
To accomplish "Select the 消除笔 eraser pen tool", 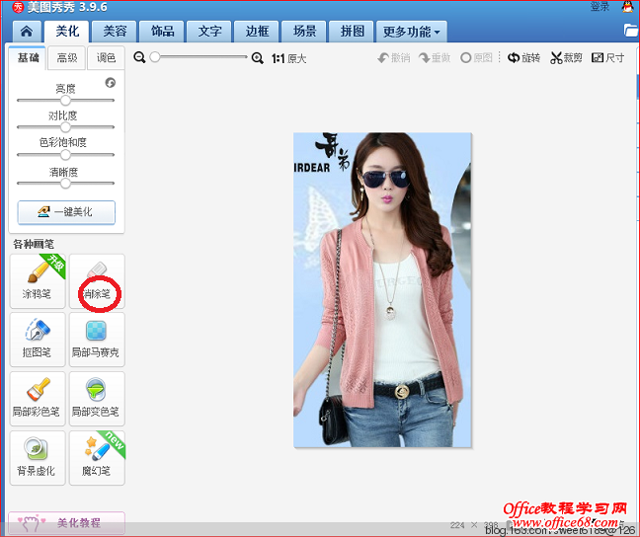I will (x=97, y=280).
